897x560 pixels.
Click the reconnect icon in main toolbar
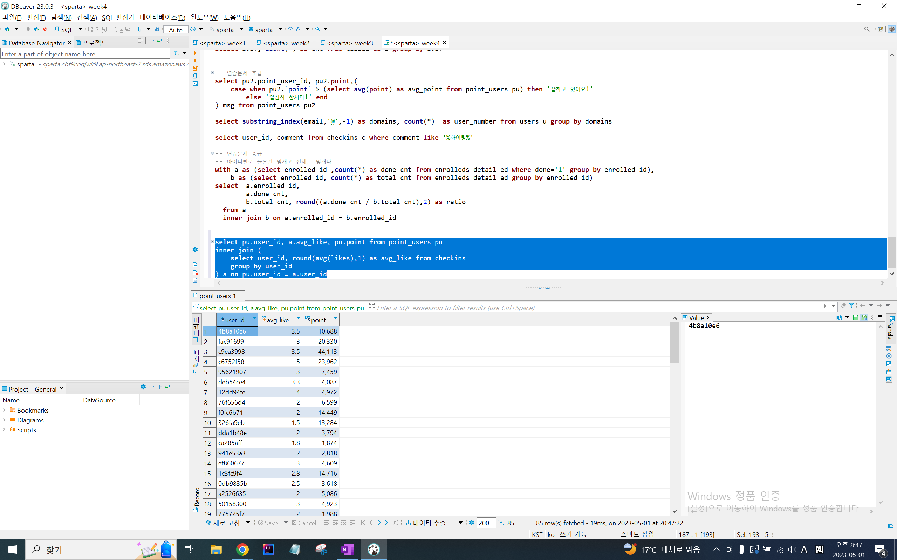coord(36,29)
